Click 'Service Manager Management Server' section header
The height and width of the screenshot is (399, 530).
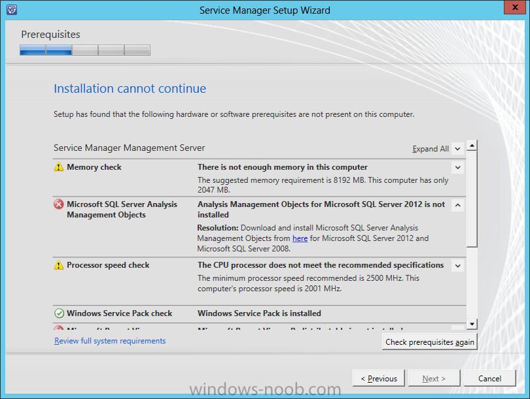pos(129,148)
